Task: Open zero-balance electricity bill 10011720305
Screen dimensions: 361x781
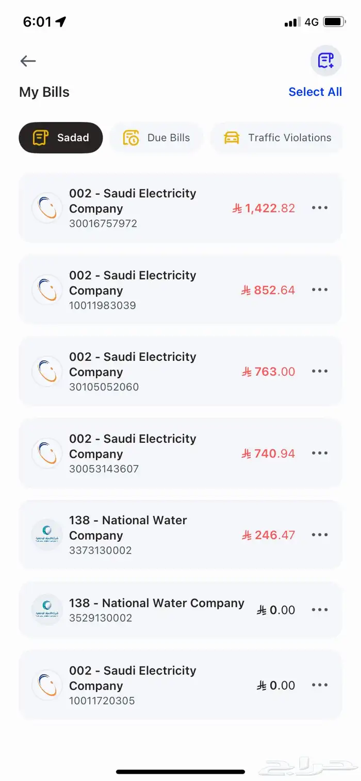Action: (x=180, y=685)
